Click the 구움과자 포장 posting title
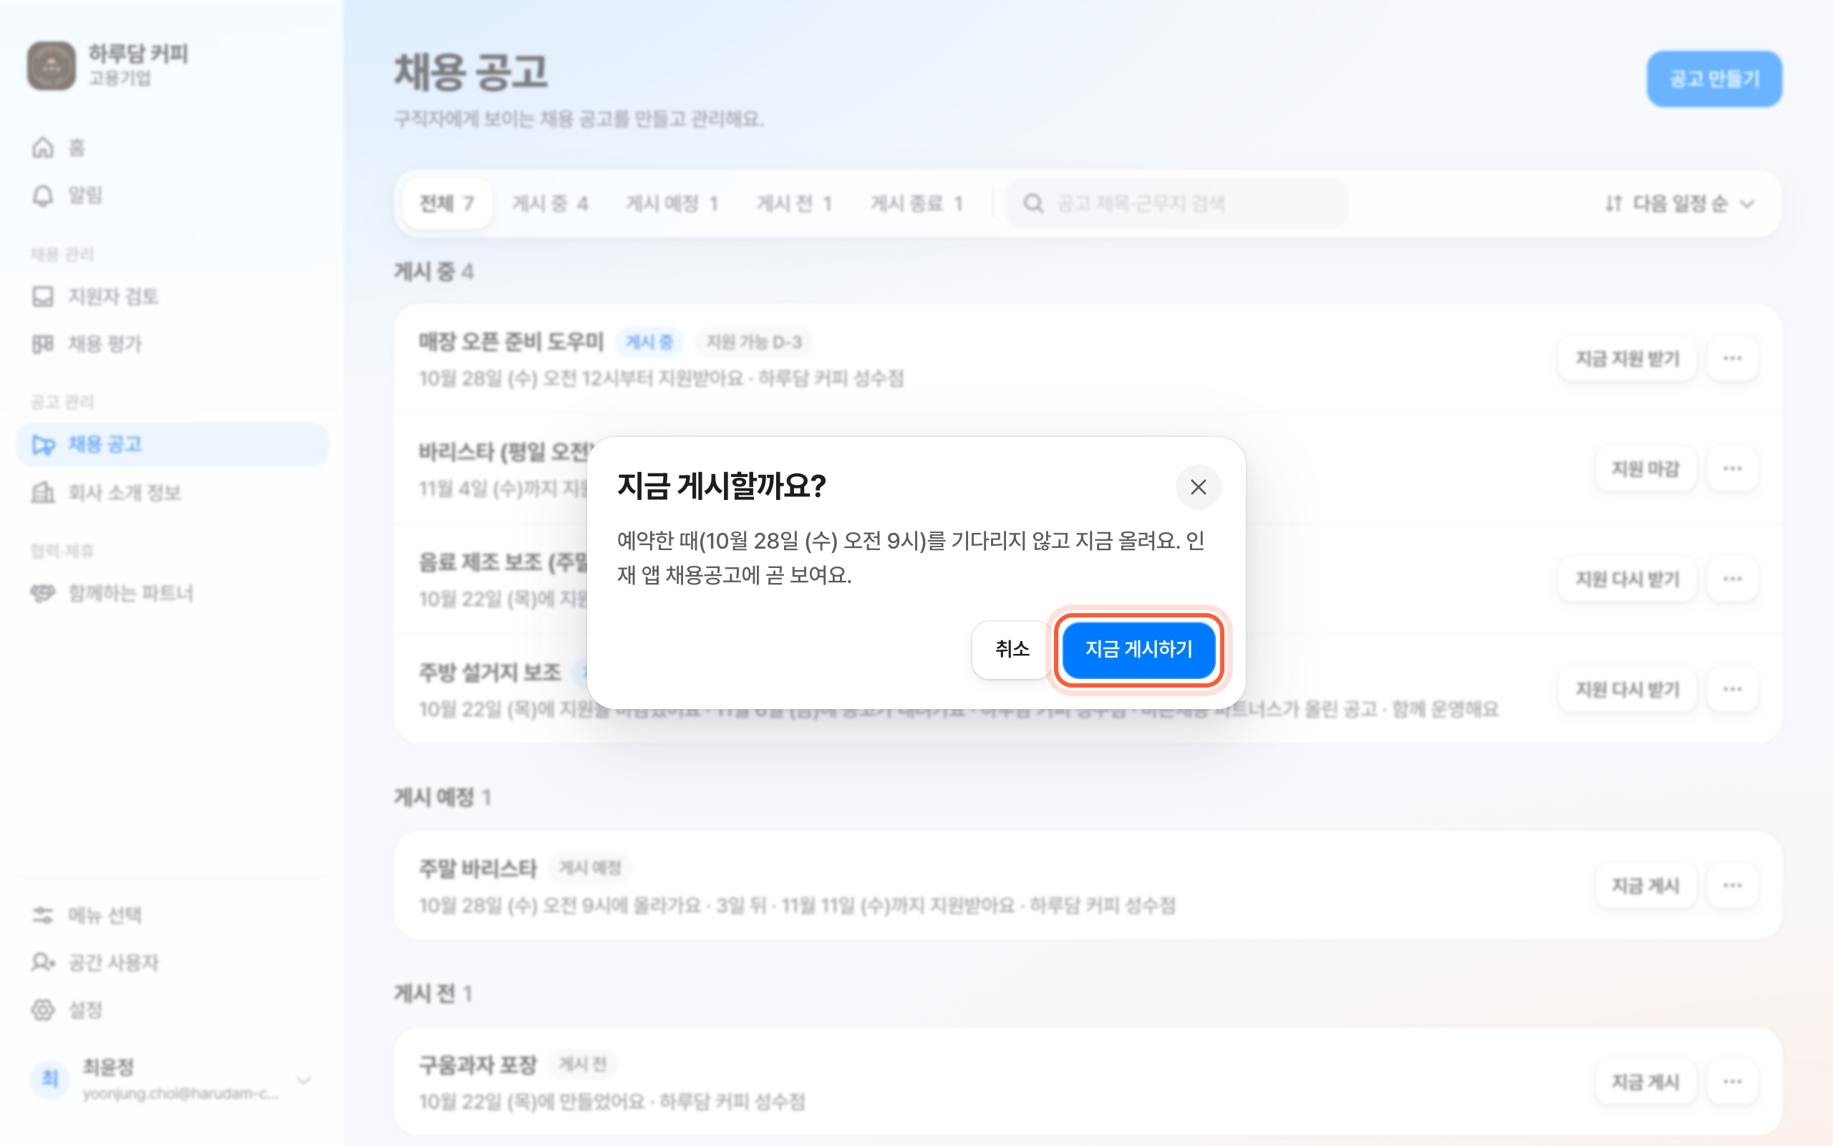This screenshot has height=1146, width=1833. [x=478, y=1065]
